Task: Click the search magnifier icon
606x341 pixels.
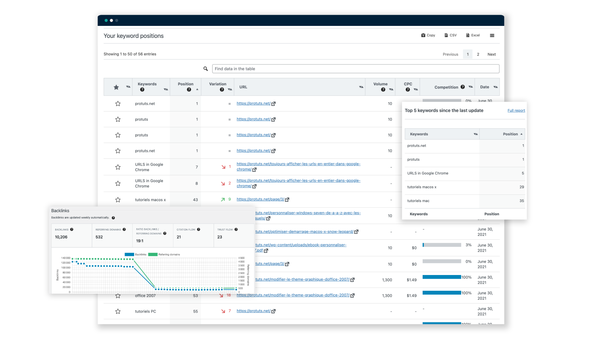Action: (x=205, y=69)
